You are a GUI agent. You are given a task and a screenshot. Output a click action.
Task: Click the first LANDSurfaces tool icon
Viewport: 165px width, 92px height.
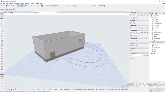131,33
